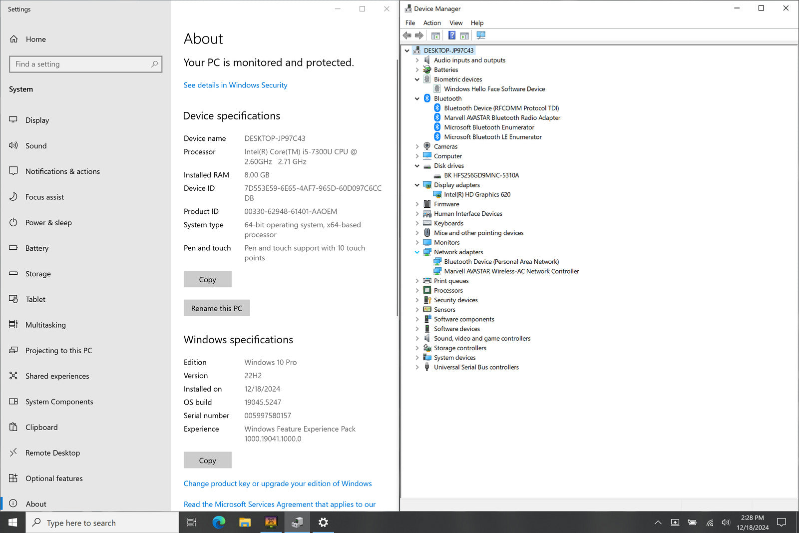This screenshot has width=799, height=533.
Task: Click Universal Serial Bus controllers icon
Action: pos(427,367)
